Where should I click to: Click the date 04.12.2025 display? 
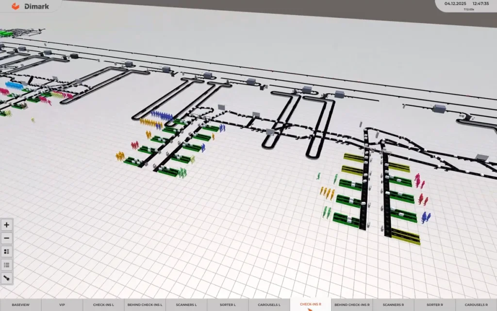[x=455, y=3]
